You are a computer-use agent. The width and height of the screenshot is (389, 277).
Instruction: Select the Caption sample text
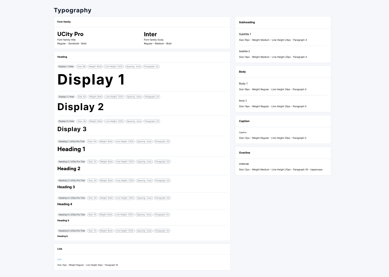pyautogui.click(x=242, y=132)
